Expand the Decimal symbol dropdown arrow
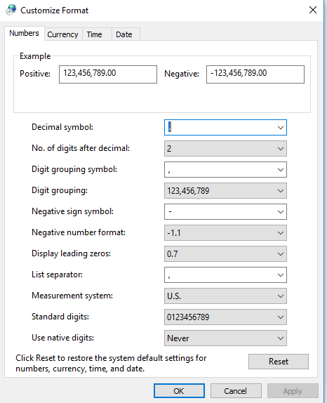 [281, 128]
